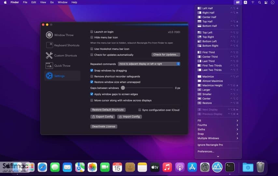278x176 pixels.
Task: Click the Deactivate License button
Action: (x=104, y=126)
